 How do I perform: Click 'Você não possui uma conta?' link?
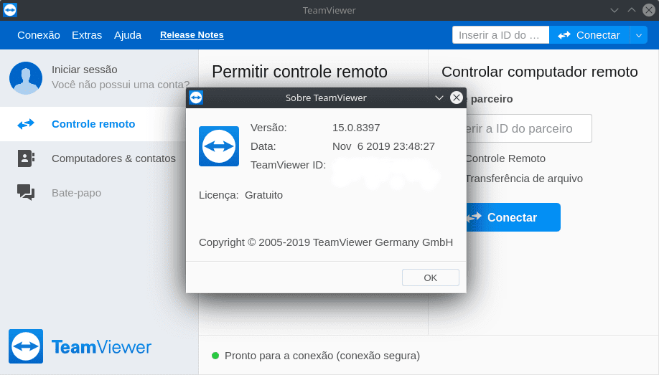pos(120,85)
